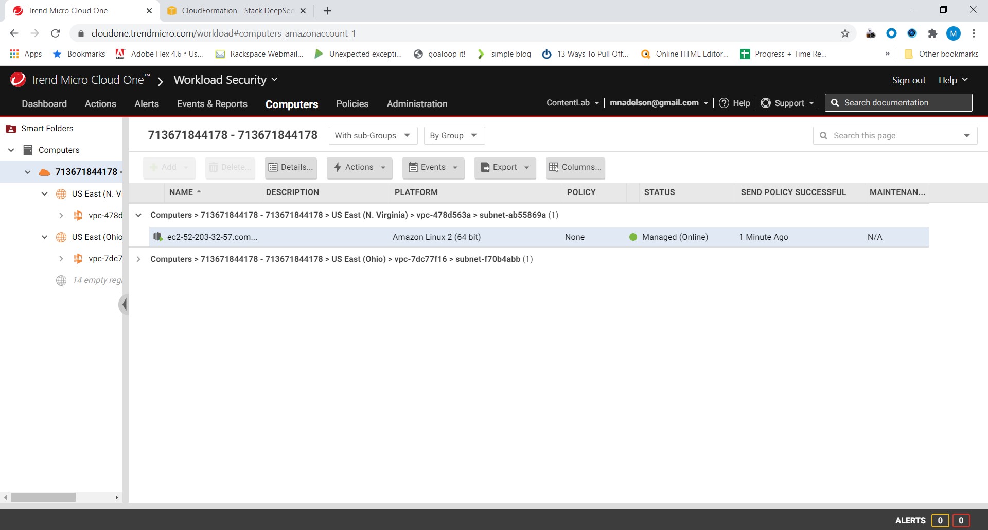Open the Workload Security service dropdown

coord(225,80)
